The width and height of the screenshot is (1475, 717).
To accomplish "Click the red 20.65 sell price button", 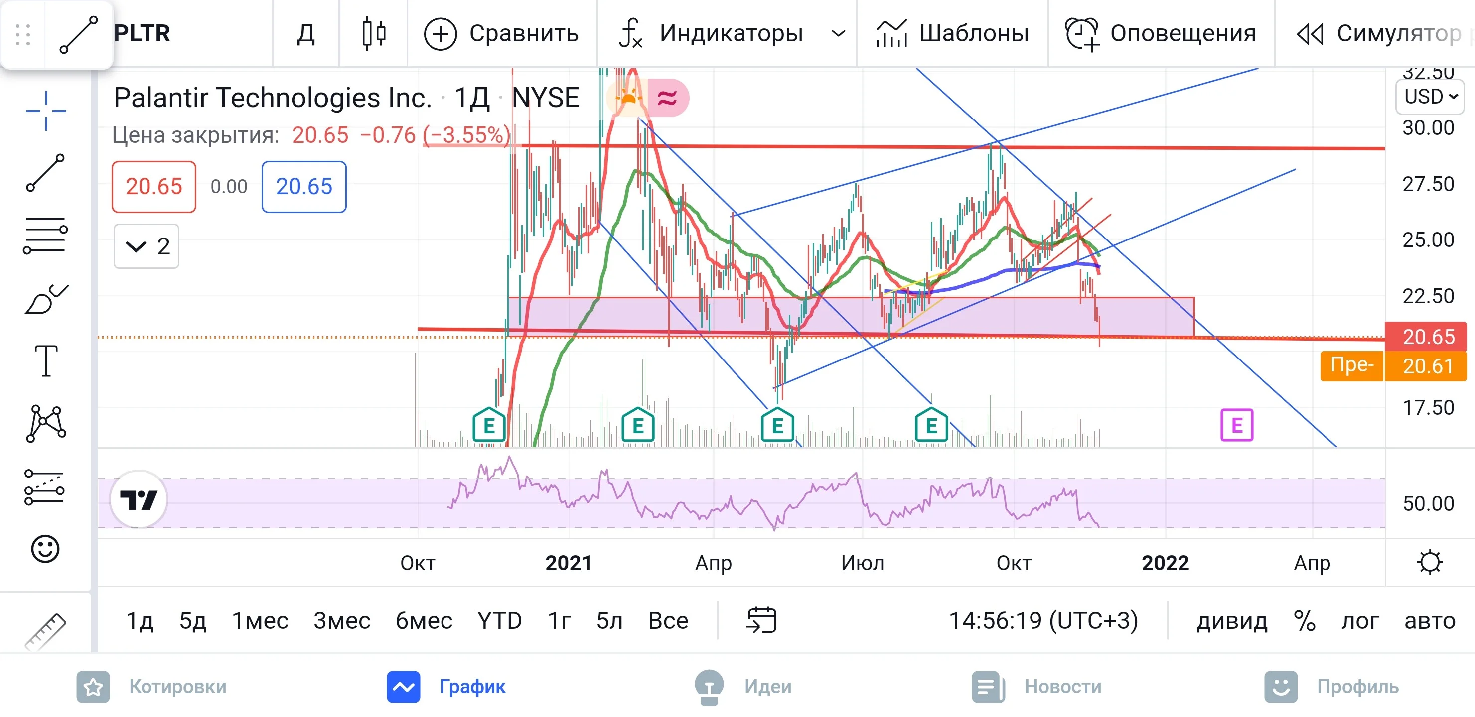I will (153, 187).
